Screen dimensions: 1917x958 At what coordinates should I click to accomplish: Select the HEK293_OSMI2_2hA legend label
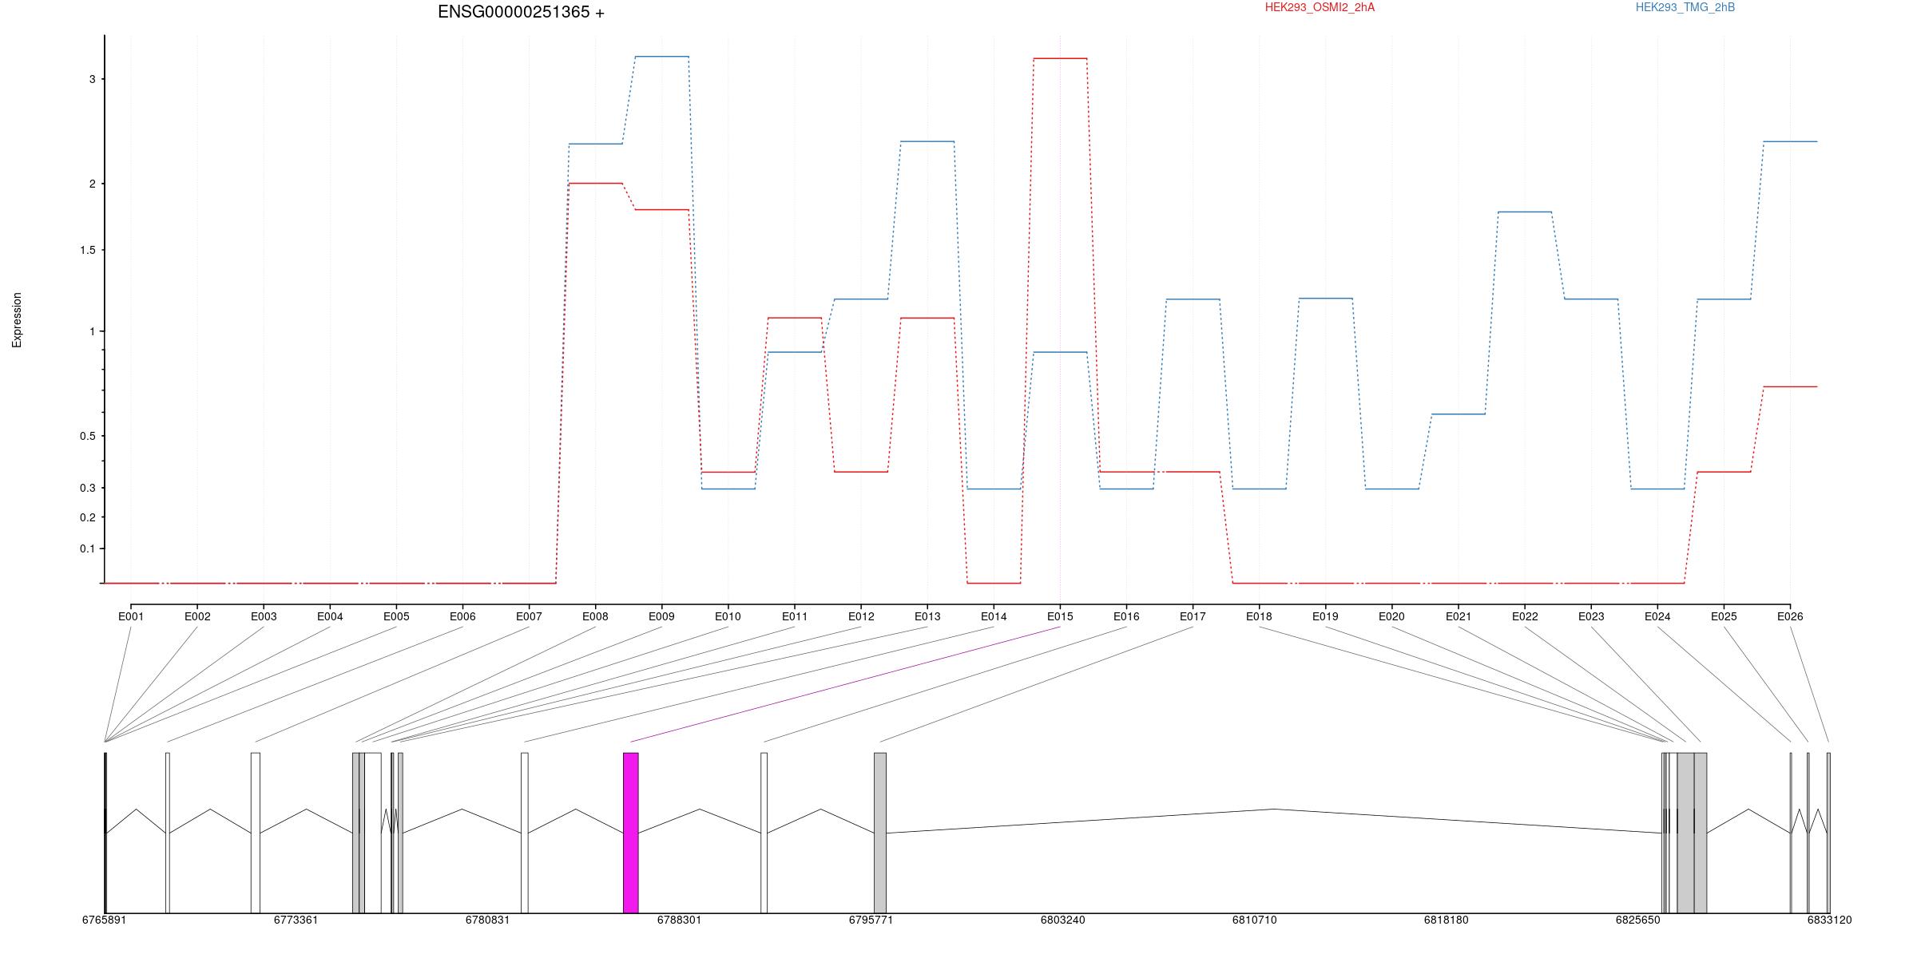click(1320, 7)
